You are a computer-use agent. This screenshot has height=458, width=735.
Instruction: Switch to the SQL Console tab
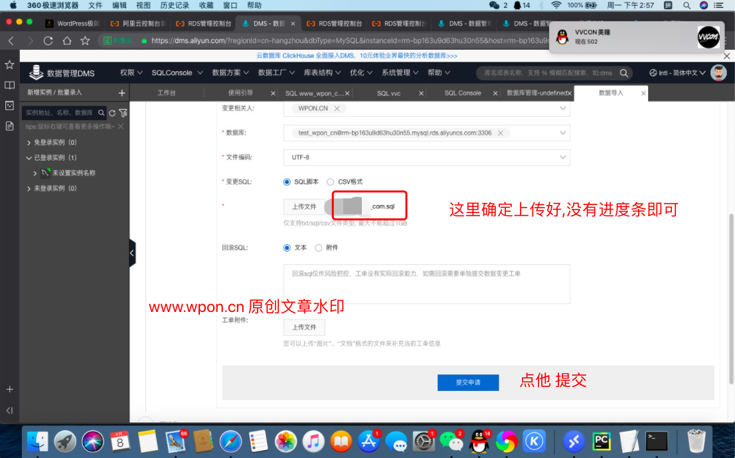(463, 94)
